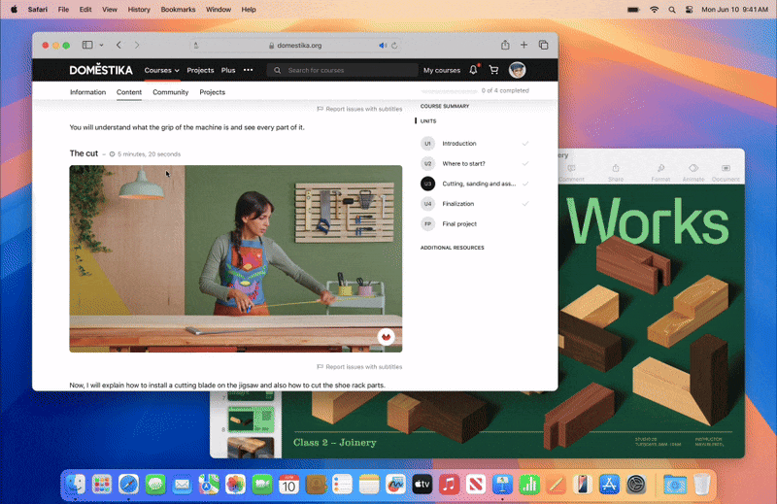Reload the page with the refresh icon
The width and height of the screenshot is (777, 504).
pyautogui.click(x=394, y=45)
